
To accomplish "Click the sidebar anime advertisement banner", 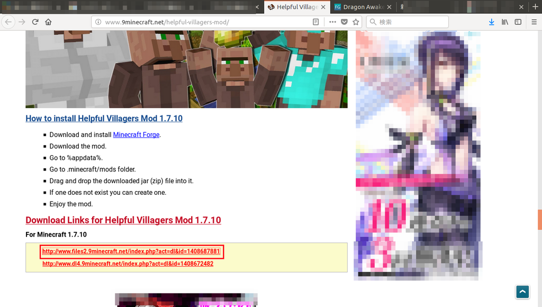I will pyautogui.click(x=418, y=156).
